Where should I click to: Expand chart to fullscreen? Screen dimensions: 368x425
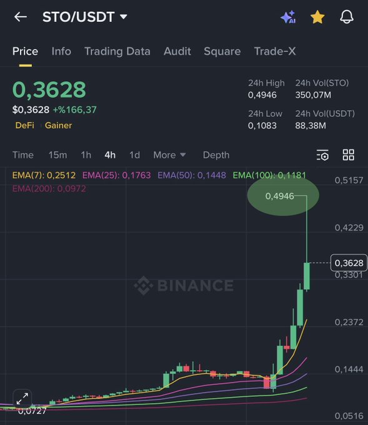(22, 399)
